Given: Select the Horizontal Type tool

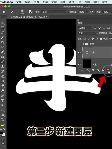Looking at the screenshot, I should tap(3, 100).
